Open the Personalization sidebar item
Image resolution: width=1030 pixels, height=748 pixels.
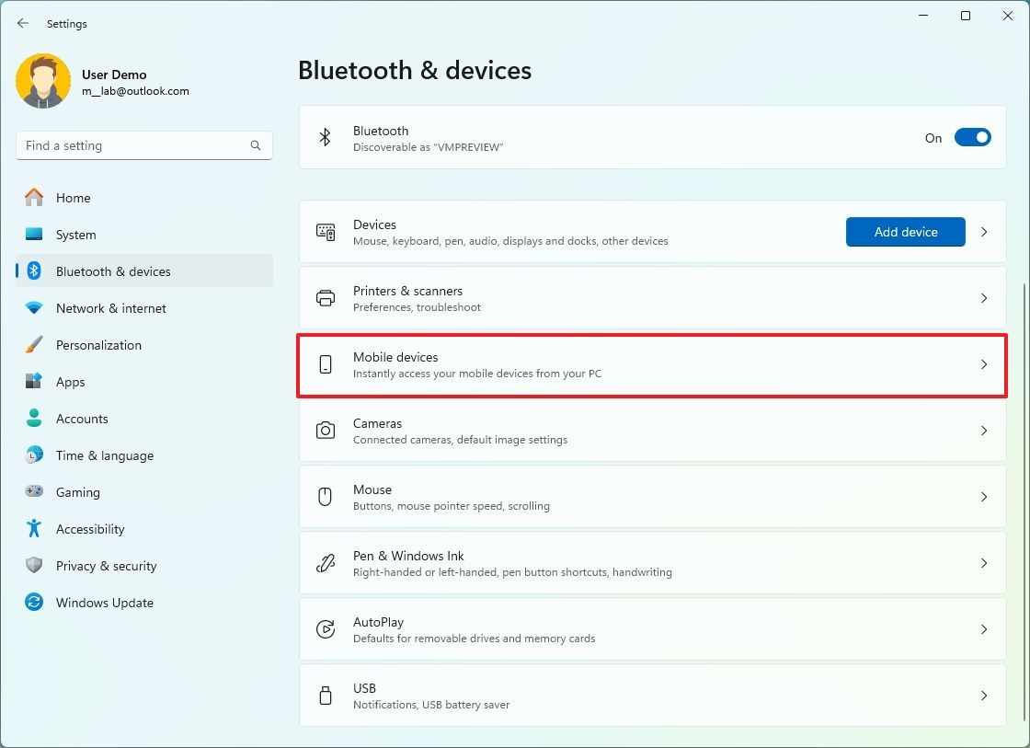click(98, 345)
